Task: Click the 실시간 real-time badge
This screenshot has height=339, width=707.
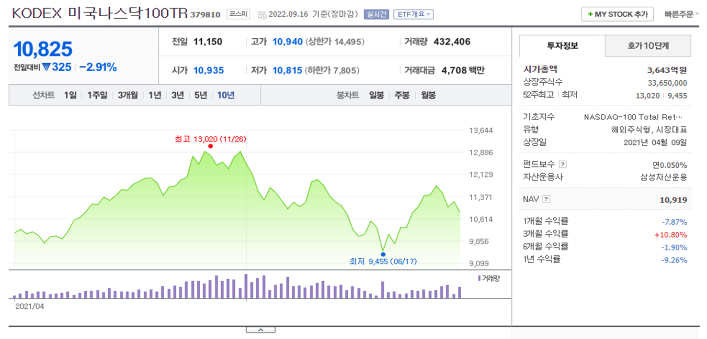Action: pyautogui.click(x=377, y=14)
